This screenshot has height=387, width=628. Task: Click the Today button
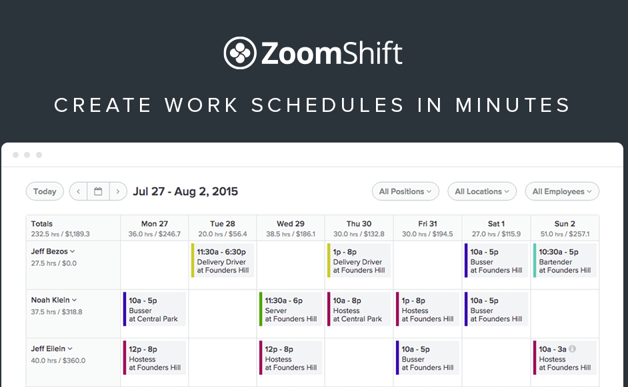[x=45, y=191]
